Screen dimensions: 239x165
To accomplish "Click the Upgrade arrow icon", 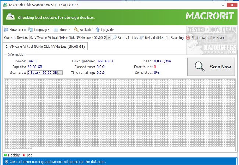I will click(x=98, y=30).
